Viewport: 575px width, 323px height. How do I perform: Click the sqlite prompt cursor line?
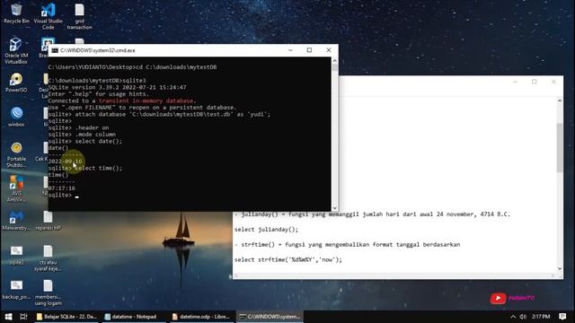click(64, 196)
